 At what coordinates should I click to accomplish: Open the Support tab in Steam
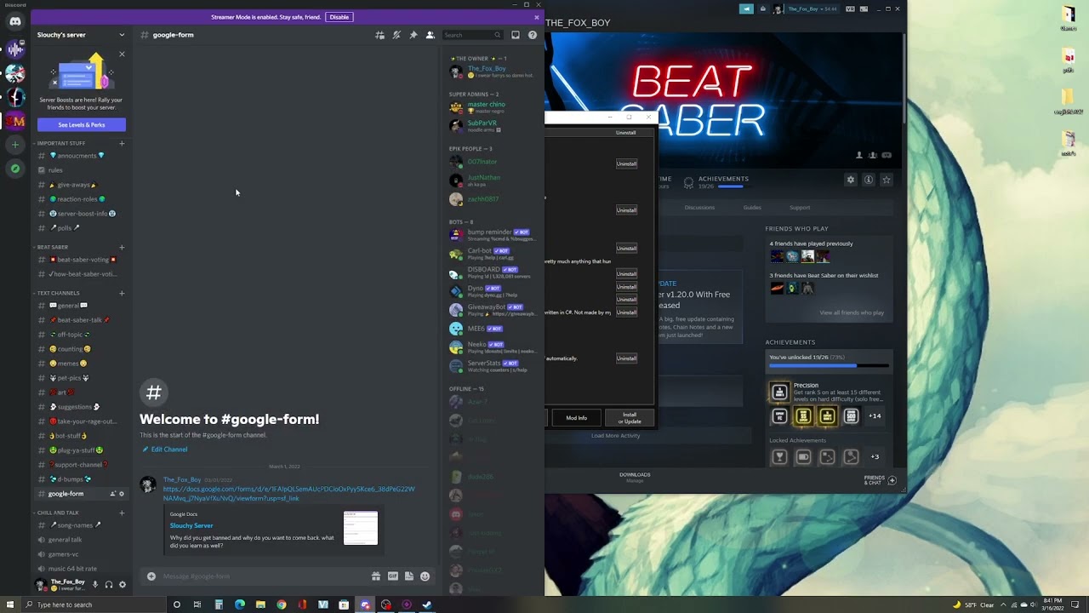point(800,208)
